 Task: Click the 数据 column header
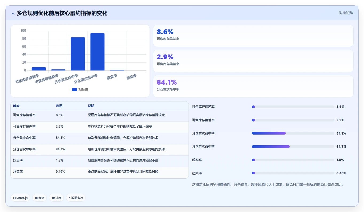tap(59, 106)
